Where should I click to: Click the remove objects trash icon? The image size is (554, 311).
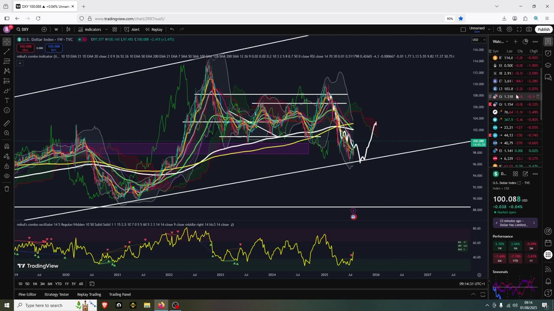[6, 189]
